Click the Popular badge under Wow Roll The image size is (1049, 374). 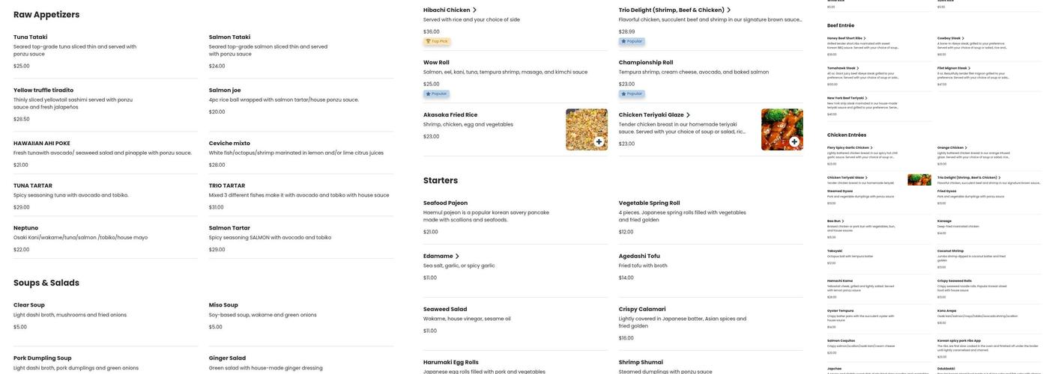[x=436, y=93]
